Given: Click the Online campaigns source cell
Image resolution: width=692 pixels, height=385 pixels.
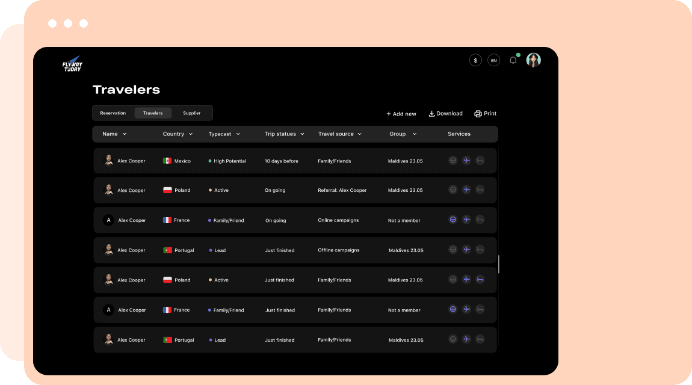Looking at the screenshot, I should point(339,220).
